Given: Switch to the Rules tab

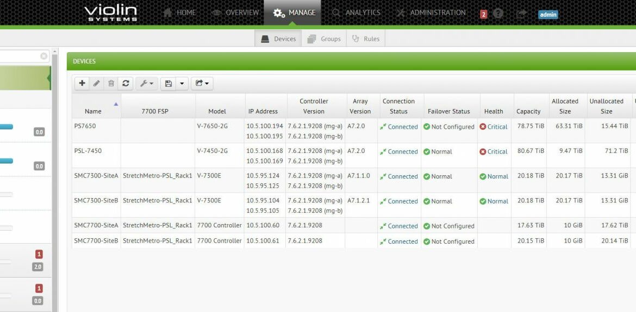Looking at the screenshot, I should point(365,39).
